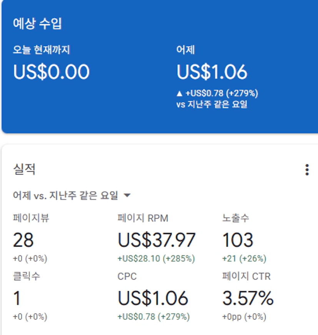318x335 pixels.
Task: Select the 페이지뷰 metric value 28
Action: point(23,240)
